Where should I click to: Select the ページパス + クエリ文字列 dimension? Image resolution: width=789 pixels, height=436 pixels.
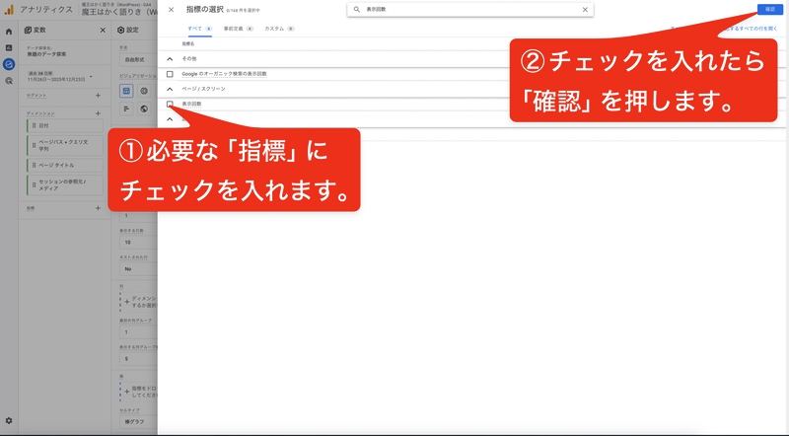click(65, 146)
